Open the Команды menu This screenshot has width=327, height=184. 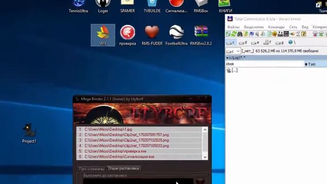point(276,27)
